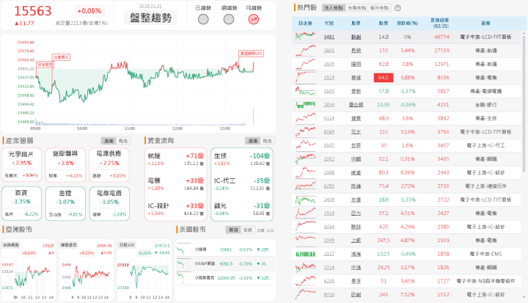Open the 日經225 chart showing 27473.1
Screen dimensions: 528x303
[x=144, y=270]
